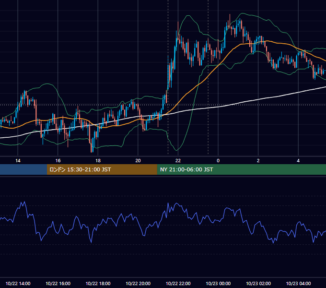Click the 10/22 22:00 time label
This screenshot has width=326, height=288.
(178, 283)
